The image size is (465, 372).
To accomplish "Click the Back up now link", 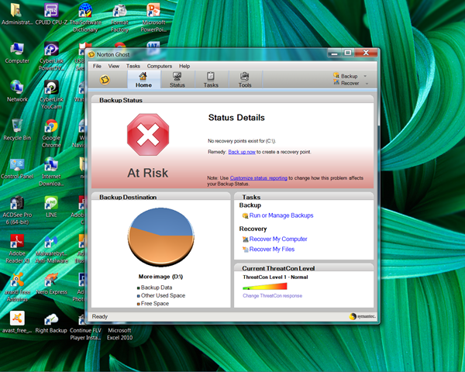I will [x=242, y=152].
